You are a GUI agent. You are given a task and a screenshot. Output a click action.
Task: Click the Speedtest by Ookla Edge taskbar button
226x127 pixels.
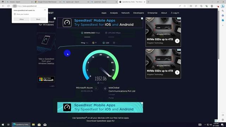[x=21, y=125]
